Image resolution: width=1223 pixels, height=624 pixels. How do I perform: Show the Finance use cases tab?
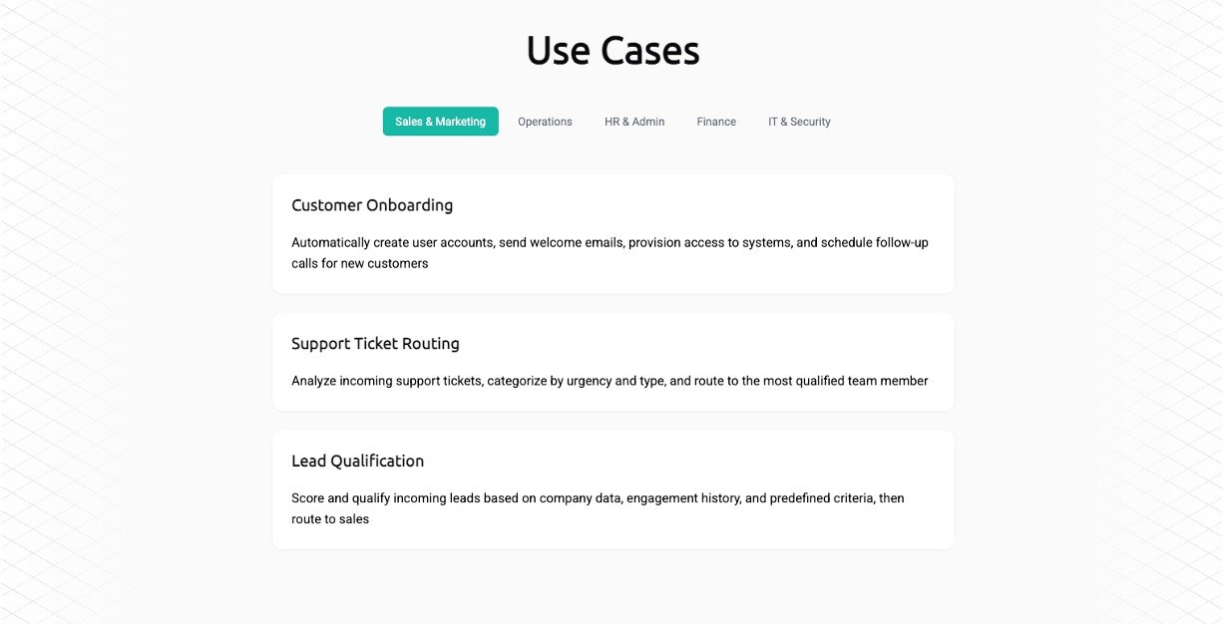(716, 122)
